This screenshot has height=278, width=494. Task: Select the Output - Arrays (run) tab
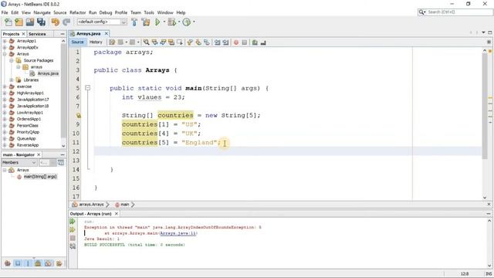[91, 214]
